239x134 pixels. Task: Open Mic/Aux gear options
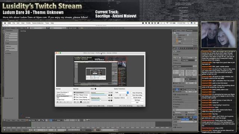111,95
